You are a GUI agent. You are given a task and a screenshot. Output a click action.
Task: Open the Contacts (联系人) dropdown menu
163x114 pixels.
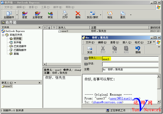(15, 83)
